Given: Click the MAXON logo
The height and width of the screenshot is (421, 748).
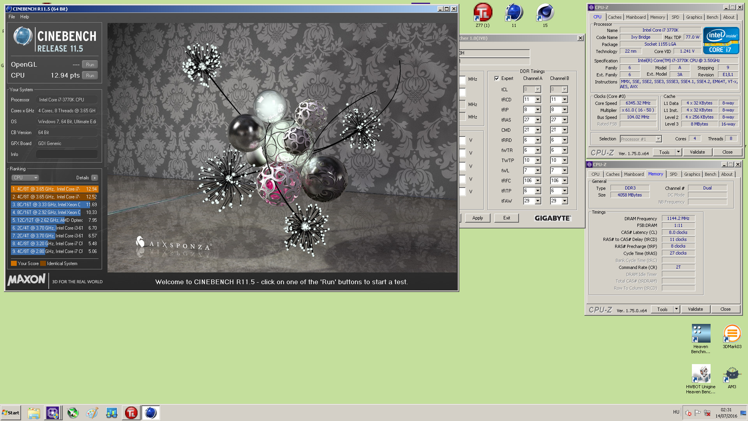Looking at the screenshot, I should pos(26,279).
